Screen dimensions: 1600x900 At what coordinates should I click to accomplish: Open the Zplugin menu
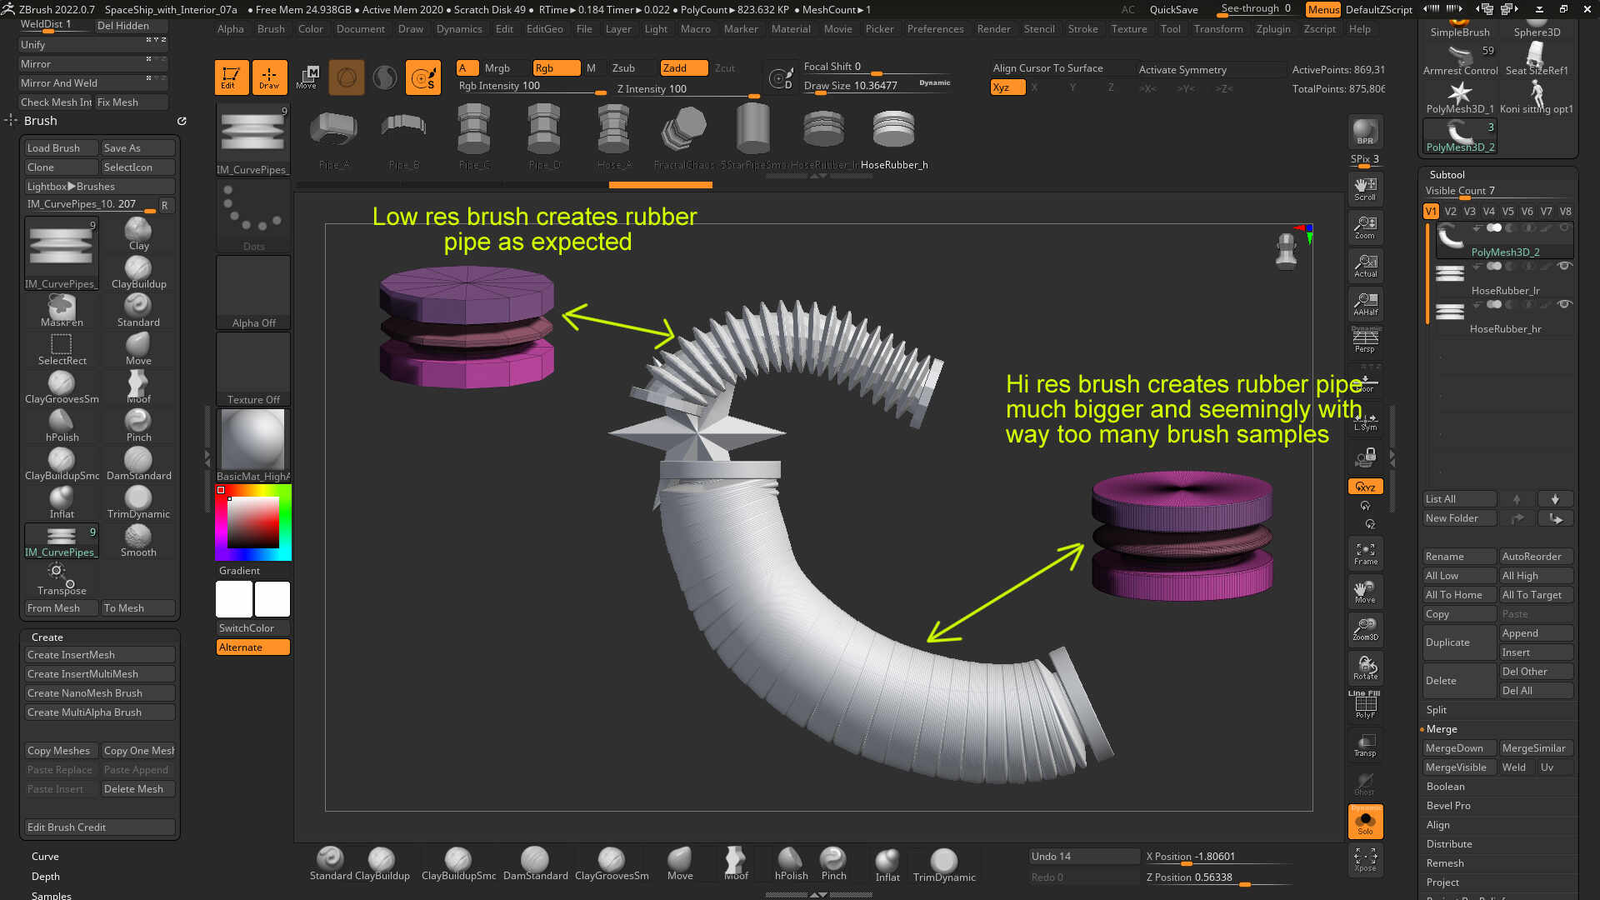(1272, 28)
